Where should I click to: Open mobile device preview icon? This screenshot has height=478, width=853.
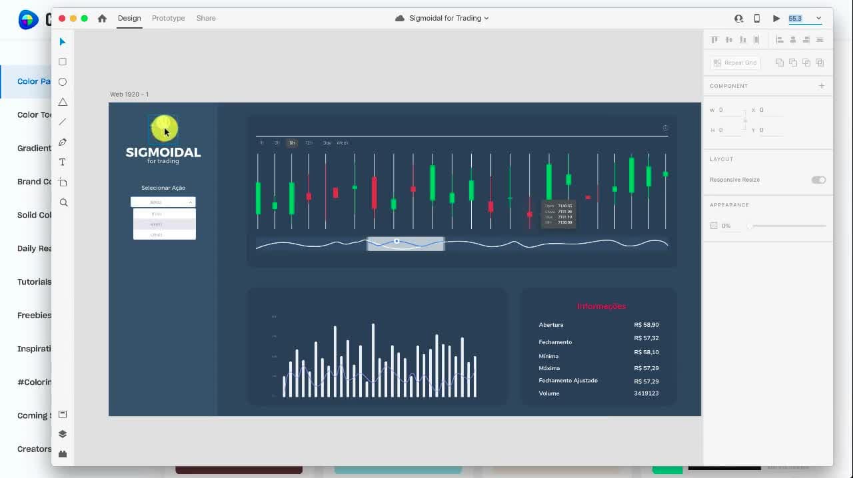click(756, 19)
